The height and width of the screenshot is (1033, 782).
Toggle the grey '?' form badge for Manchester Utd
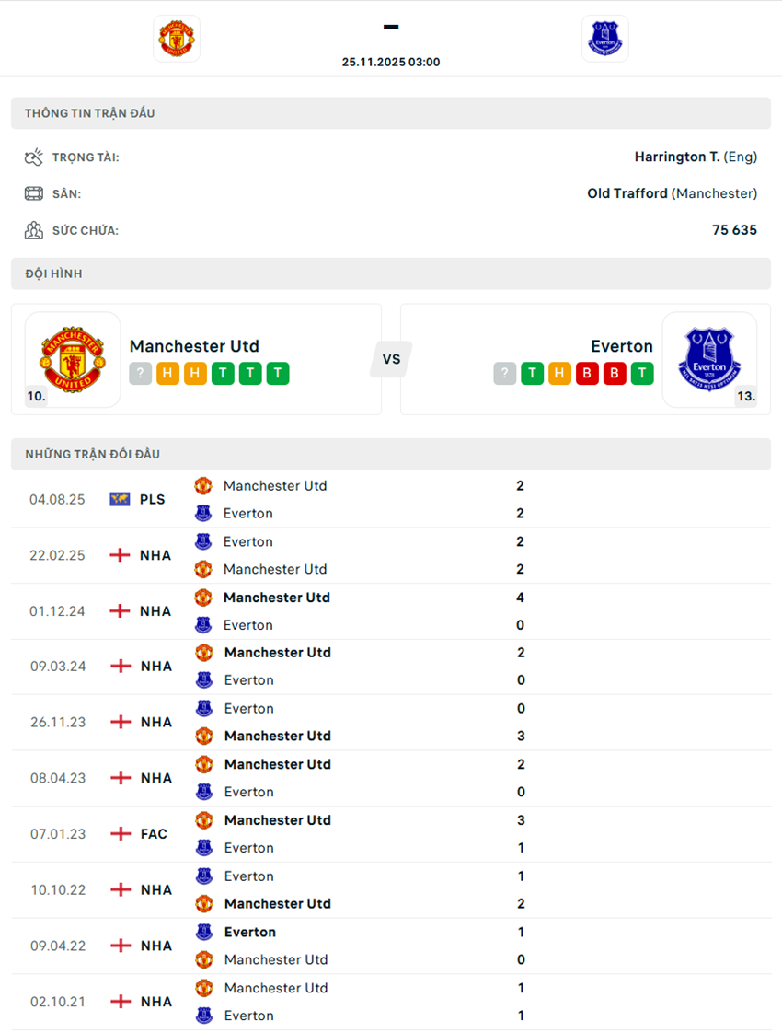(140, 374)
